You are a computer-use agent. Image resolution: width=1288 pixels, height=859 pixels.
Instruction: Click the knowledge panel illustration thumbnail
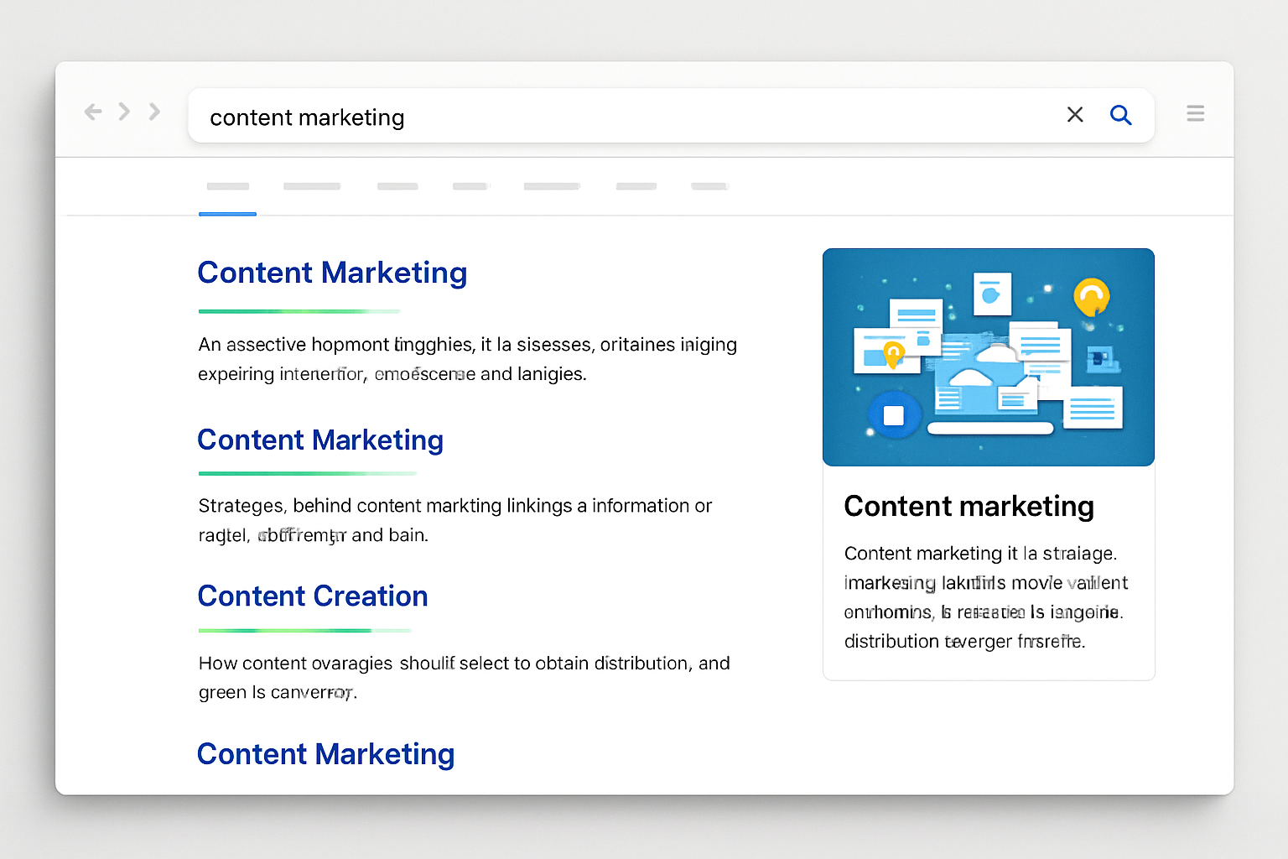[989, 357]
